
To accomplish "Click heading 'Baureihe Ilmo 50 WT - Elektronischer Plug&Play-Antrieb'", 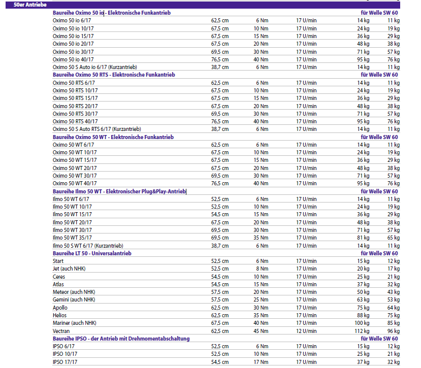I will pos(119,191).
